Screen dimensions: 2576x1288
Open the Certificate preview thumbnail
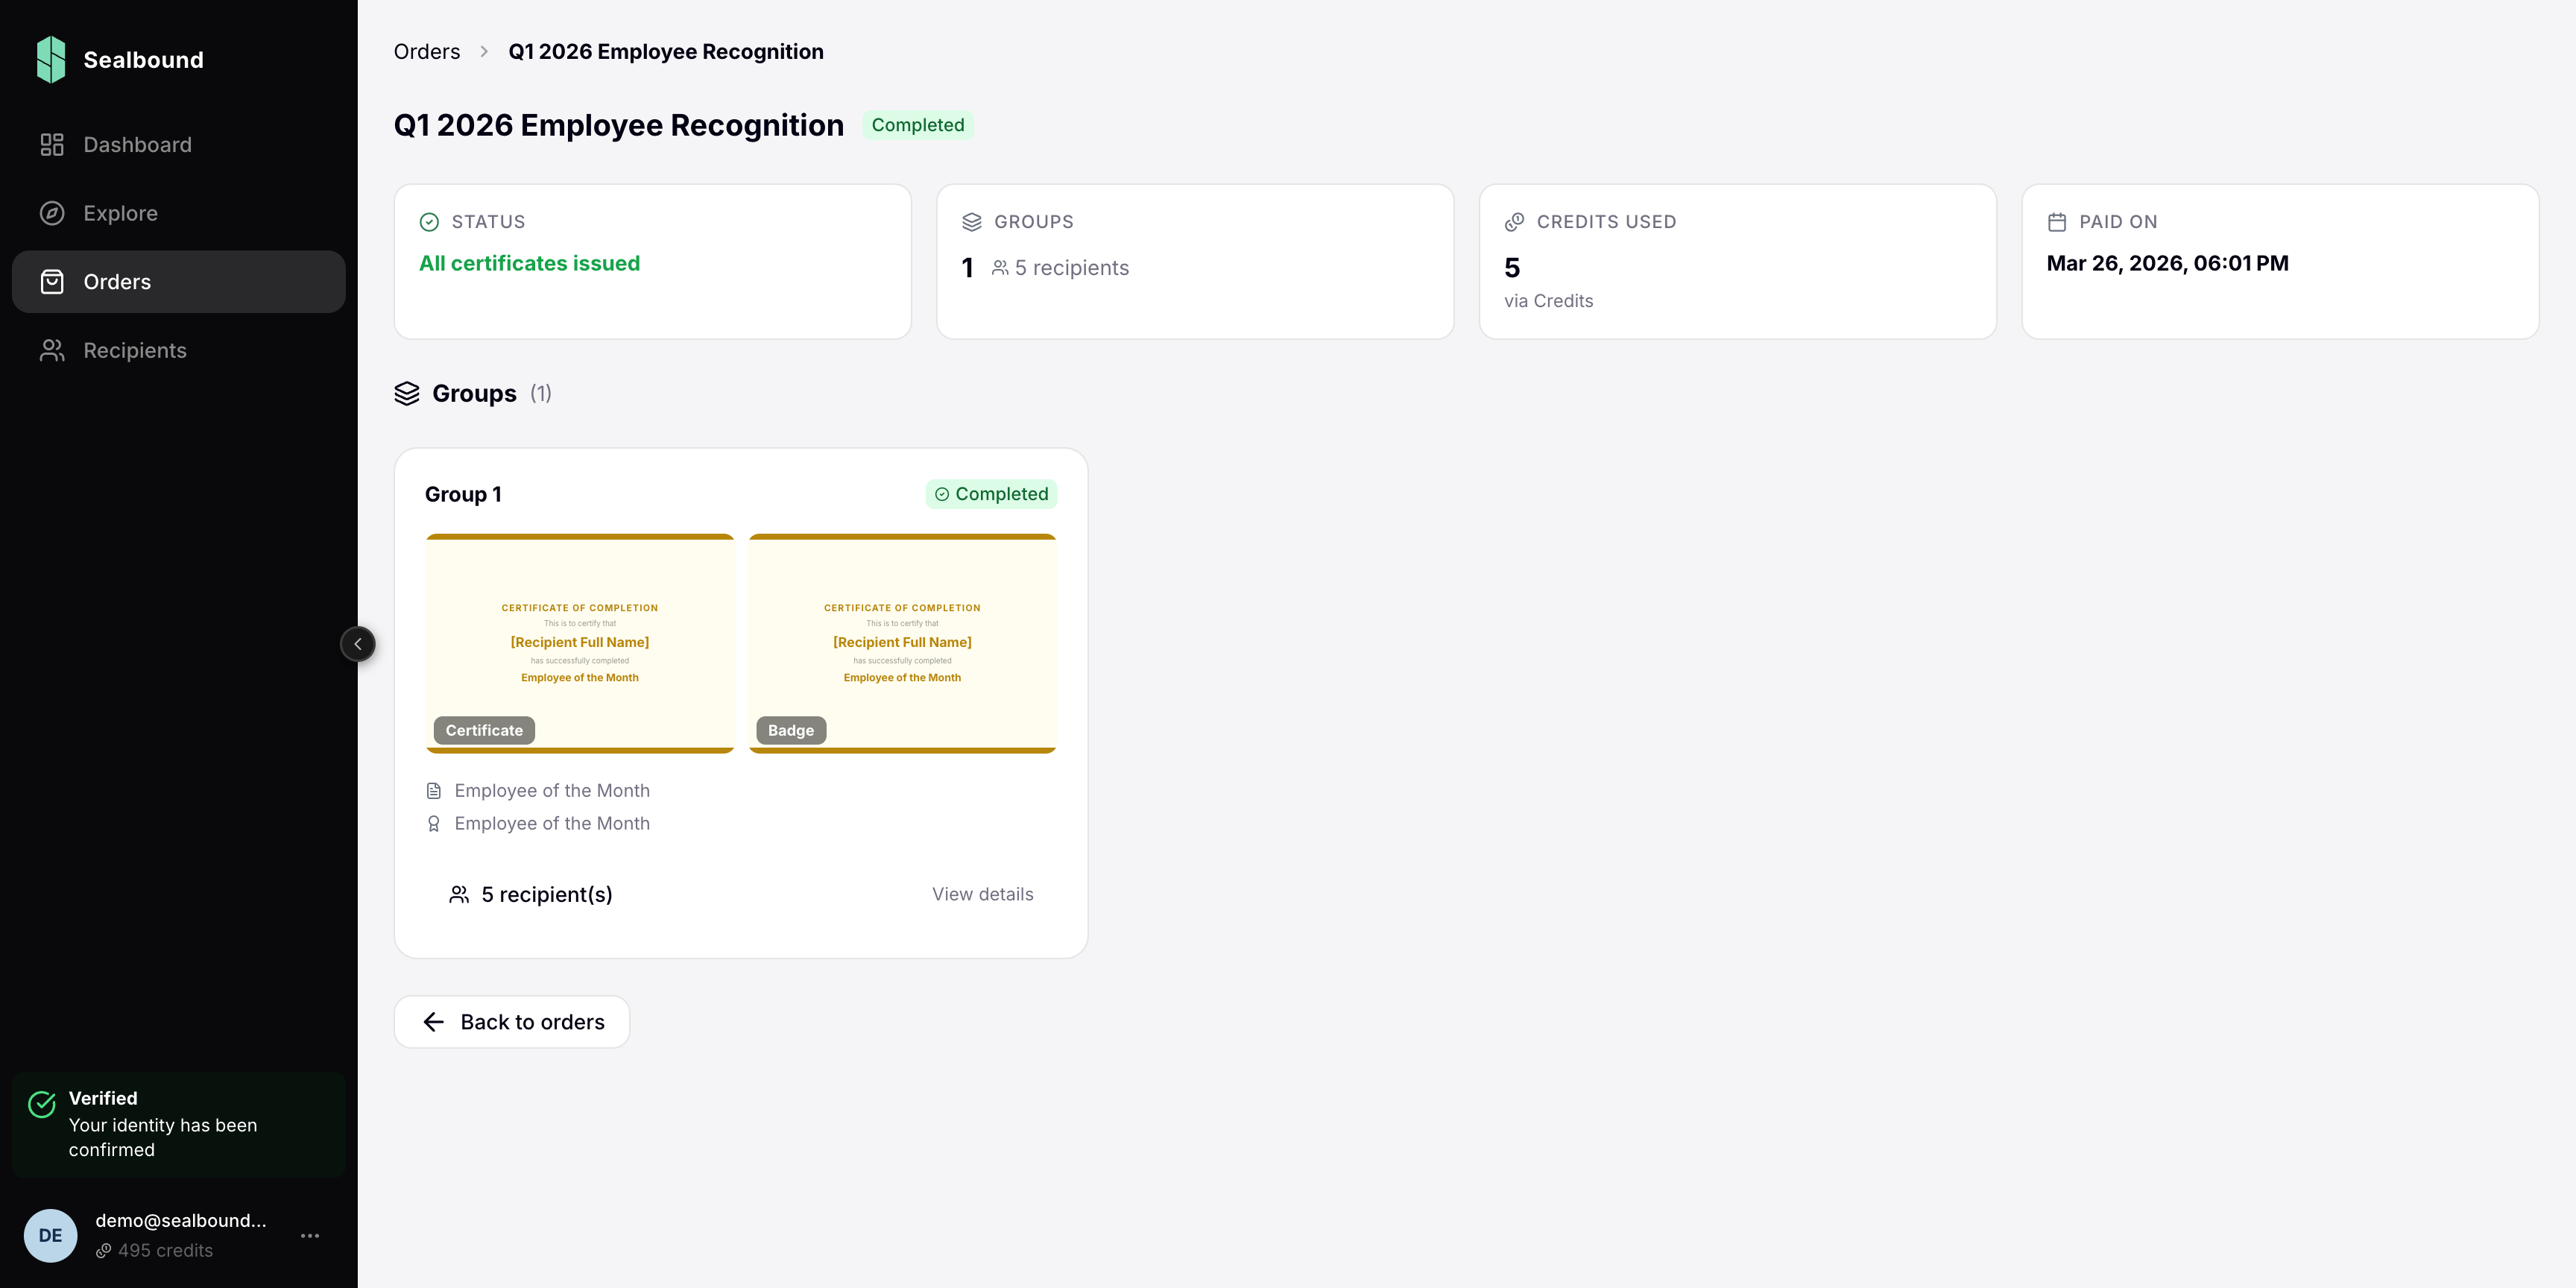coord(580,643)
